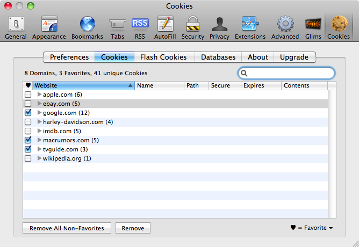This screenshot has width=359, height=247.
Task: Select the ebay.com (5) row
Action: (x=175, y=104)
